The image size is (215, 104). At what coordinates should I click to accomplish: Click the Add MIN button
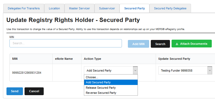(x=138, y=44)
